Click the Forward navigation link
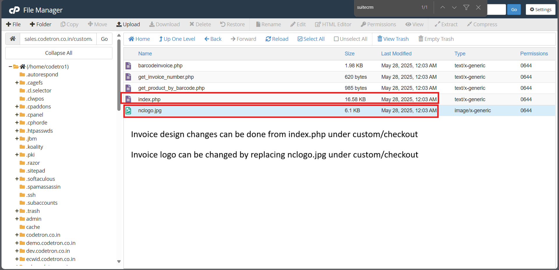The width and height of the screenshot is (559, 270). point(243,39)
